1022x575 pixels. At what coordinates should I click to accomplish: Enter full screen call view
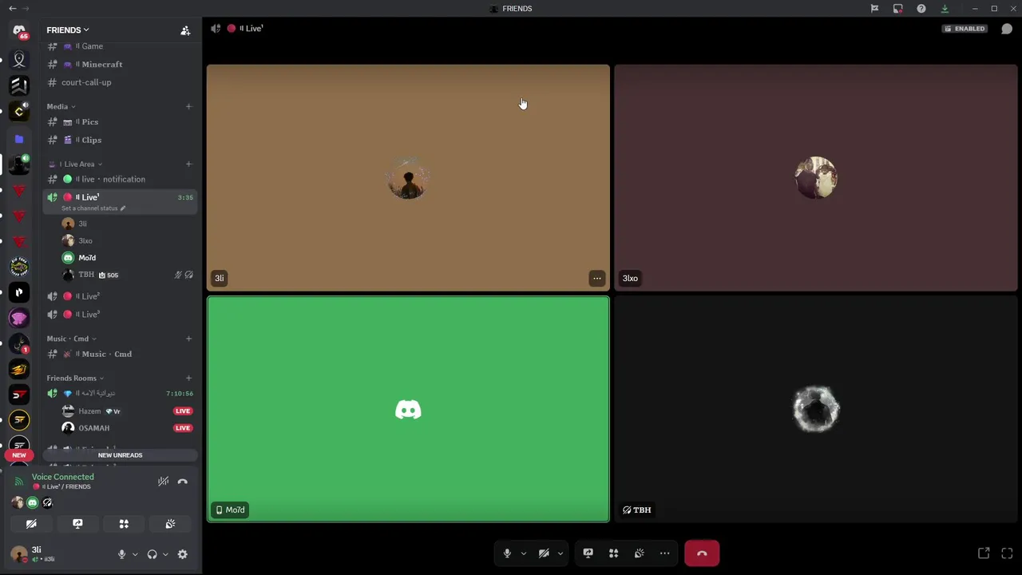pos(1007,553)
